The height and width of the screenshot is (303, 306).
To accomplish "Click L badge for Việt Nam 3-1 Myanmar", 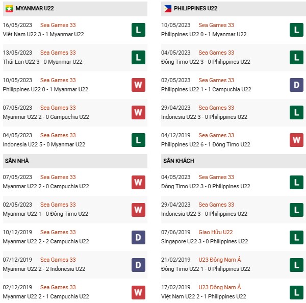I will click(138, 30).
